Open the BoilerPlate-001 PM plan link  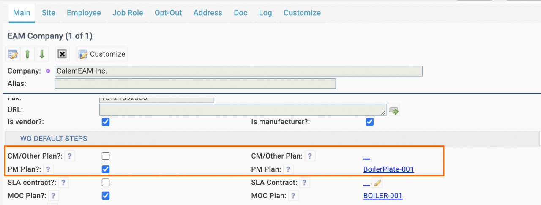coord(389,169)
